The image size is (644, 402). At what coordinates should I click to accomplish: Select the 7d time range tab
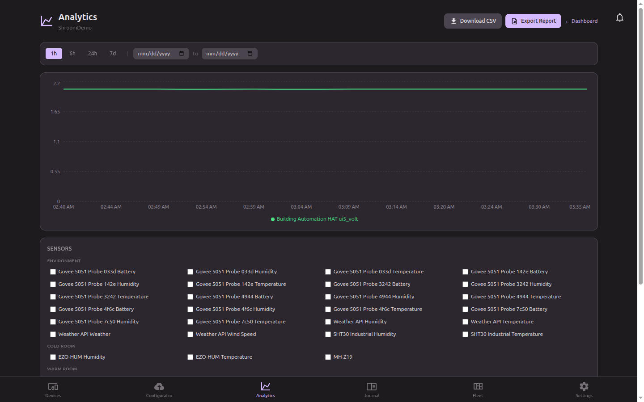click(x=113, y=53)
